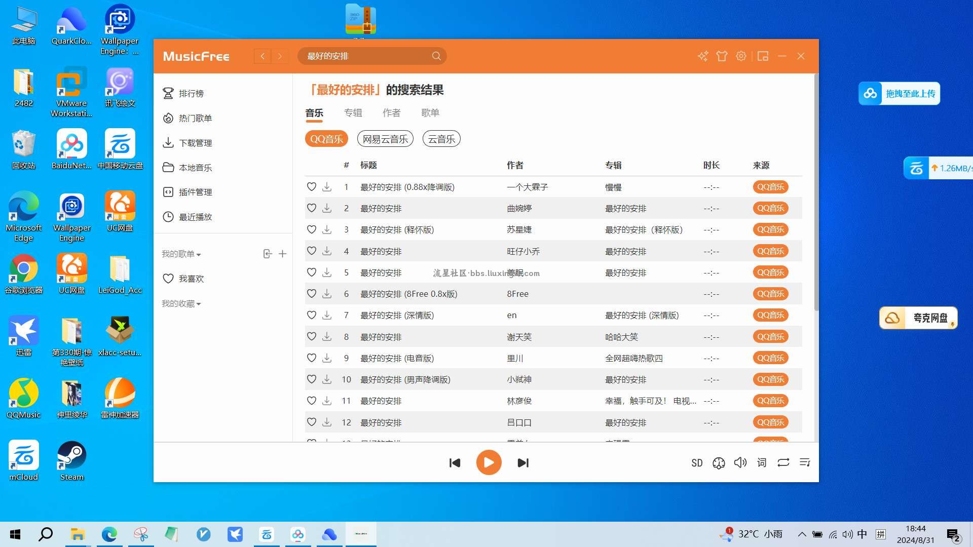Viewport: 973px width, 547px height.
Task: Favorite song 1 最好的安排 (0.88x降调版)
Action: 312,187
